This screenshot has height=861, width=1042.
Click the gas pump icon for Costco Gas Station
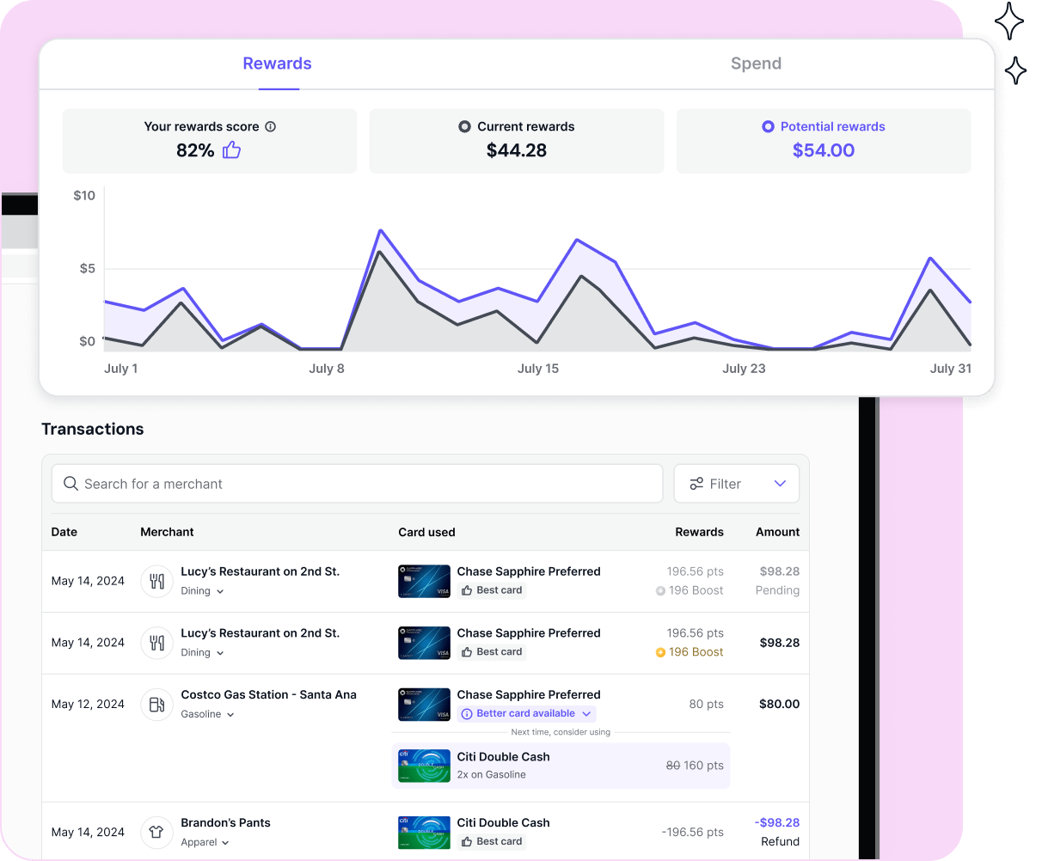pos(156,704)
